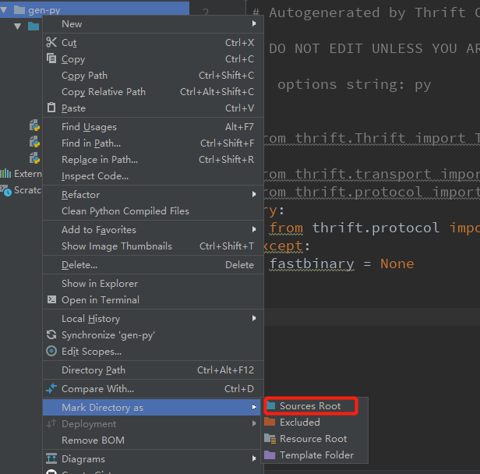
Task: Click the Cut scissors icon
Action: (x=51, y=42)
